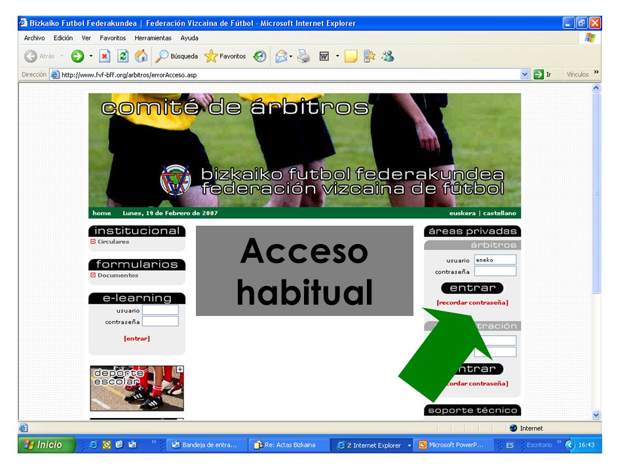Launch Outlook from quick launch
629x471 pixels.
tap(132, 445)
